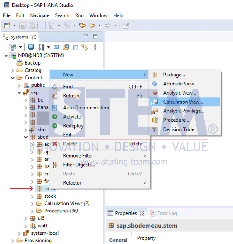Choose Package... from New submenu
The image size is (233, 244).
[185, 75]
